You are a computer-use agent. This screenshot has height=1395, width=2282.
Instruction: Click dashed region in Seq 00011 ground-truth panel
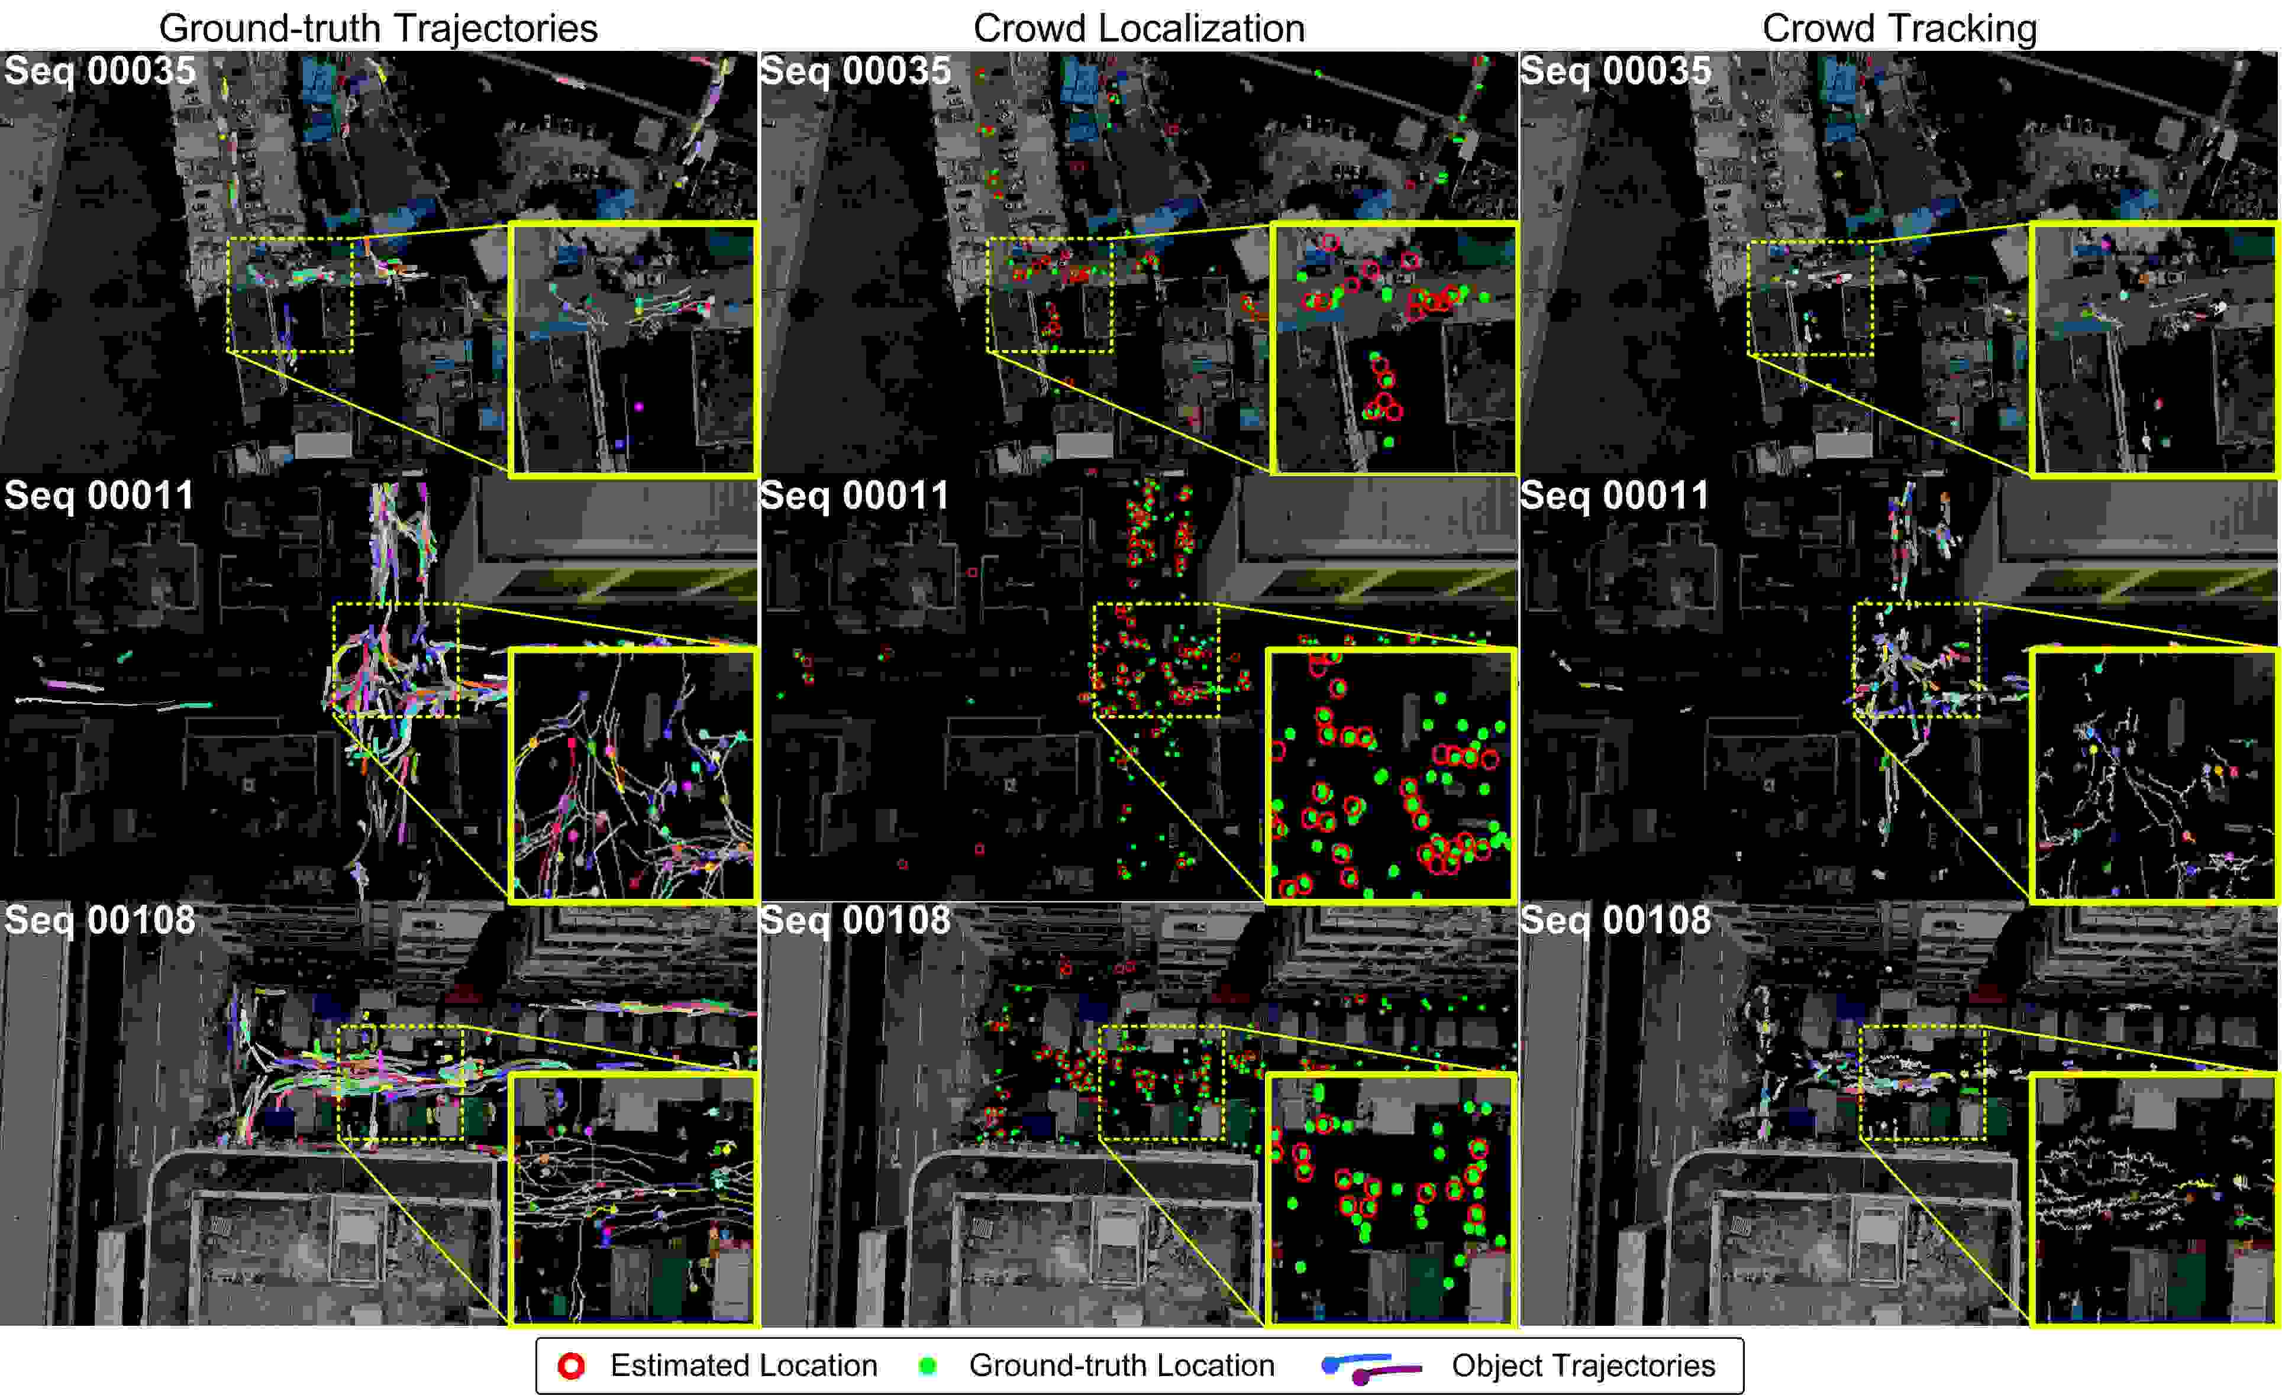pos(396,660)
